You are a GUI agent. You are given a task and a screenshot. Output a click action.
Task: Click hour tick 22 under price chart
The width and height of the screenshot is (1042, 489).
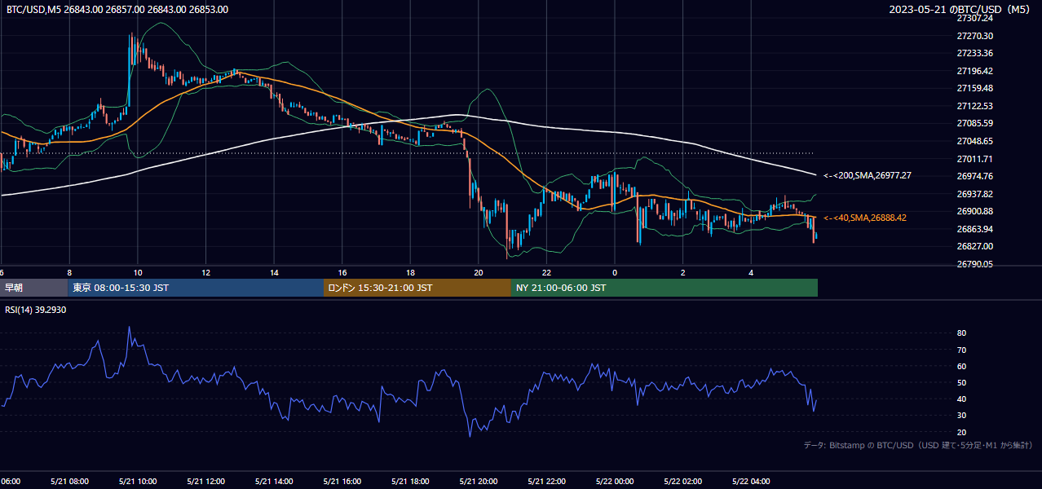coord(546,272)
